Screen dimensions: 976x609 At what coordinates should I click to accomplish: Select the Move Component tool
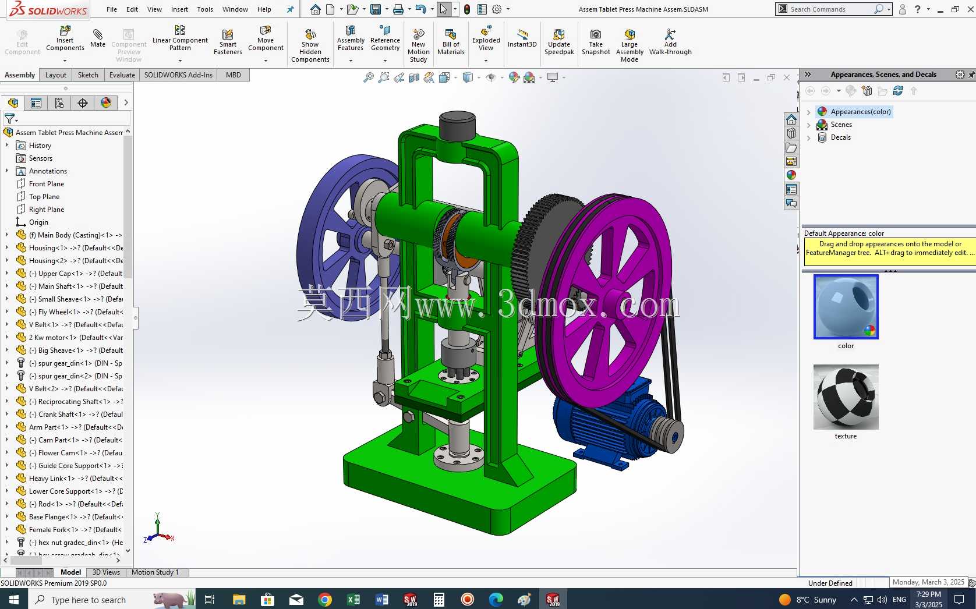point(266,38)
